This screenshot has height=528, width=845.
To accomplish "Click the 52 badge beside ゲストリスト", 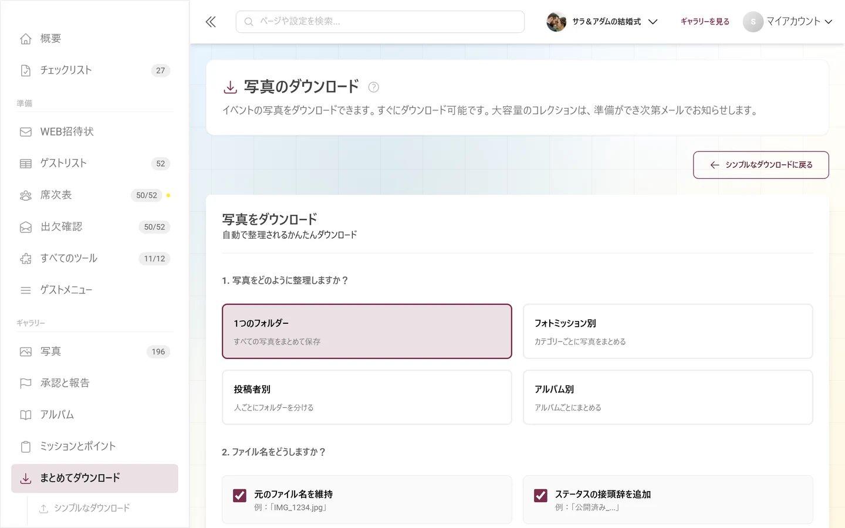I will point(161,164).
